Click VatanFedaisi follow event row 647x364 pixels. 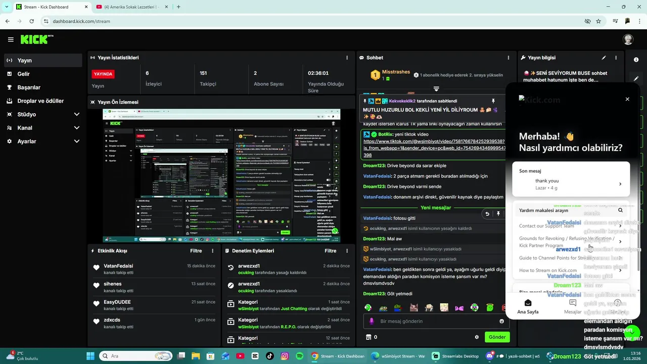[154, 269]
